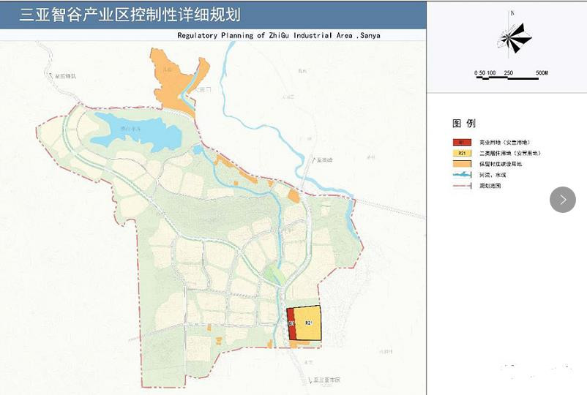Click the '500M' scale label
The width and height of the screenshot is (587, 395).
coord(542,73)
